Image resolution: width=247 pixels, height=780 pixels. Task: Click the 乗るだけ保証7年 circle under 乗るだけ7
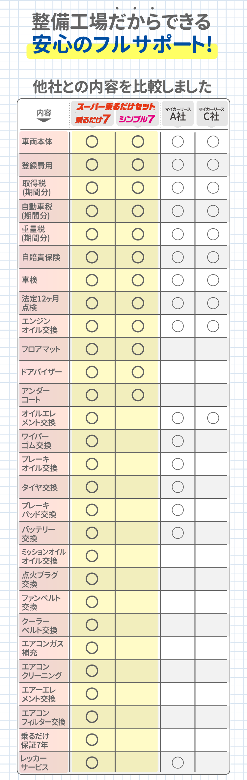click(x=92, y=740)
